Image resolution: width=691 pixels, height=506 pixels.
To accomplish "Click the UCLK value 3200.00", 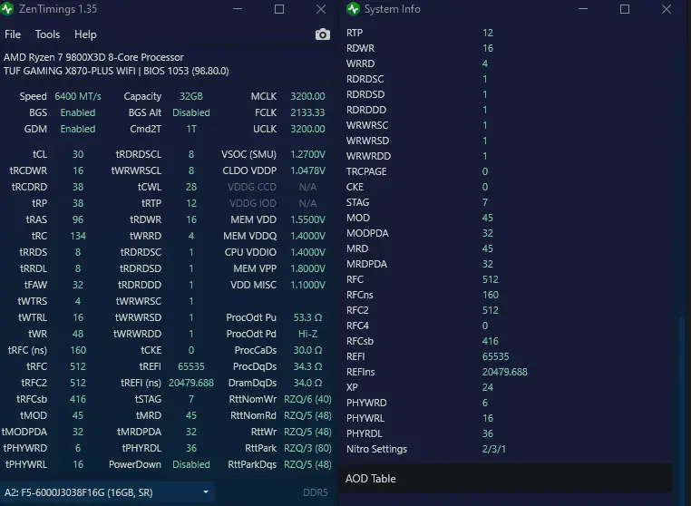I will [307, 129].
